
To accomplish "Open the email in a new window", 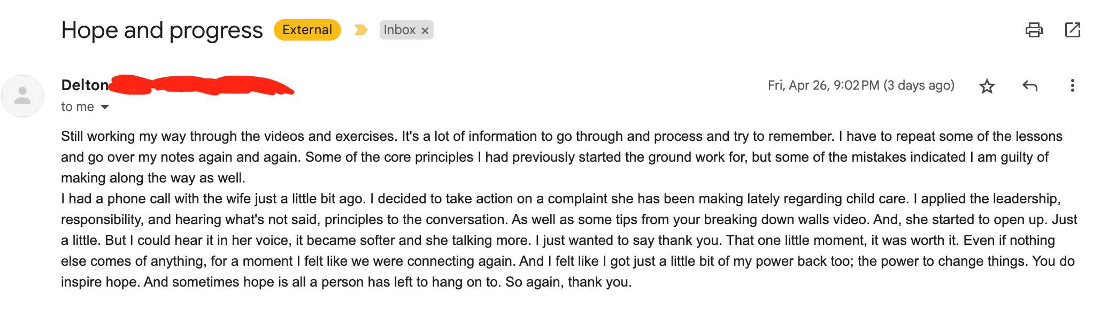I will tap(1072, 30).
